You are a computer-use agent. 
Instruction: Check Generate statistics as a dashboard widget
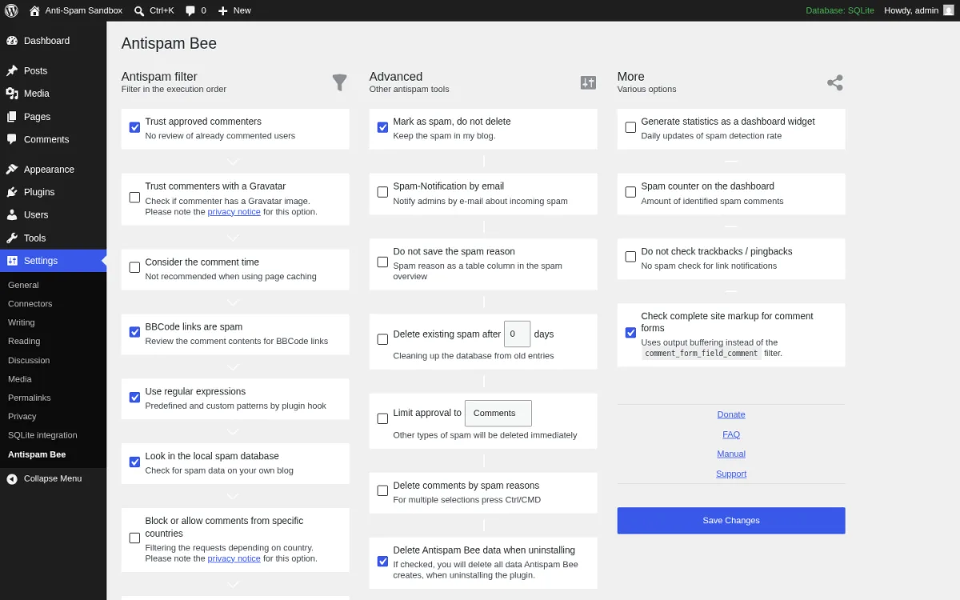point(630,127)
